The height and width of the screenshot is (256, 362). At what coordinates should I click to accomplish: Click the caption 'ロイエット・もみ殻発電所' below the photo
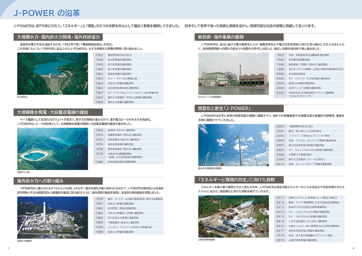coord(210,97)
